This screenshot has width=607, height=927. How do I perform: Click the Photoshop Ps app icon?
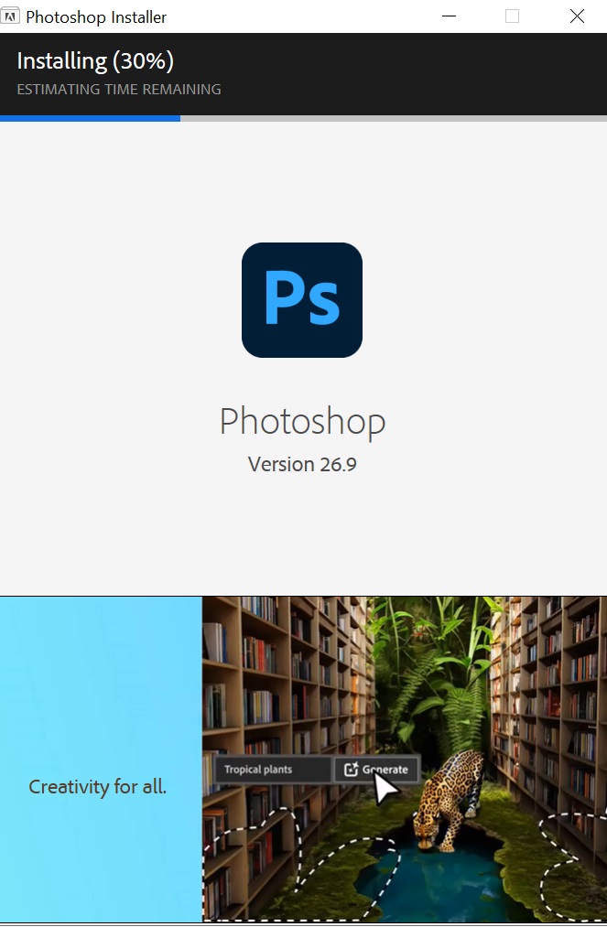[x=302, y=300]
